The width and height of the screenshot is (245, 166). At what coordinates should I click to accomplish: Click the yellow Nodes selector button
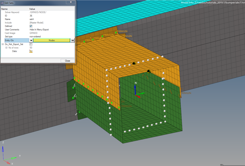pos(52,40)
